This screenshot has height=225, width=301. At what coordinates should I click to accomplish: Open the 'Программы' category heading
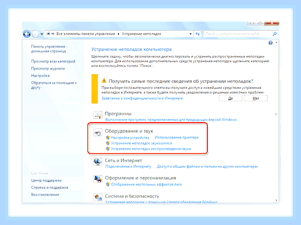point(118,113)
